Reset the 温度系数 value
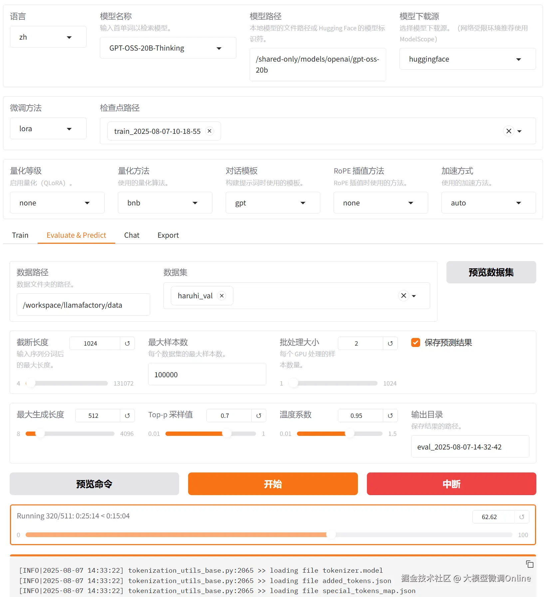This screenshot has height=597, width=545. (390, 416)
